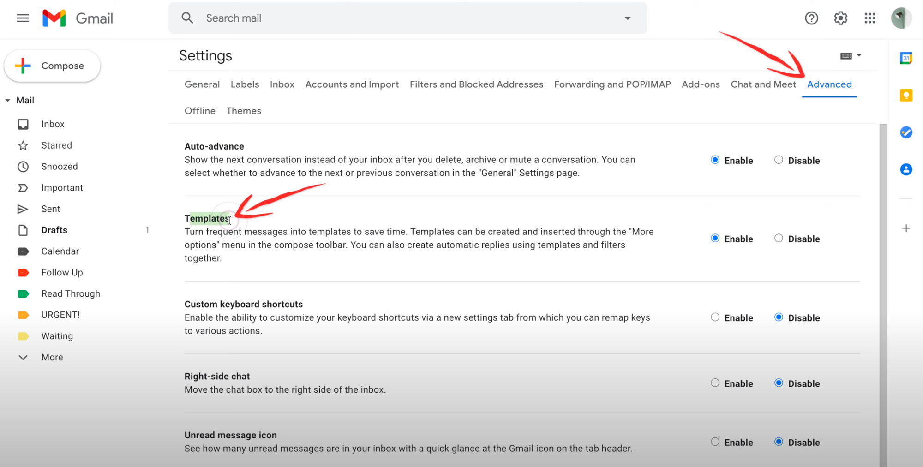
Task: Click the red Follow Up label icon
Action: [x=24, y=273]
